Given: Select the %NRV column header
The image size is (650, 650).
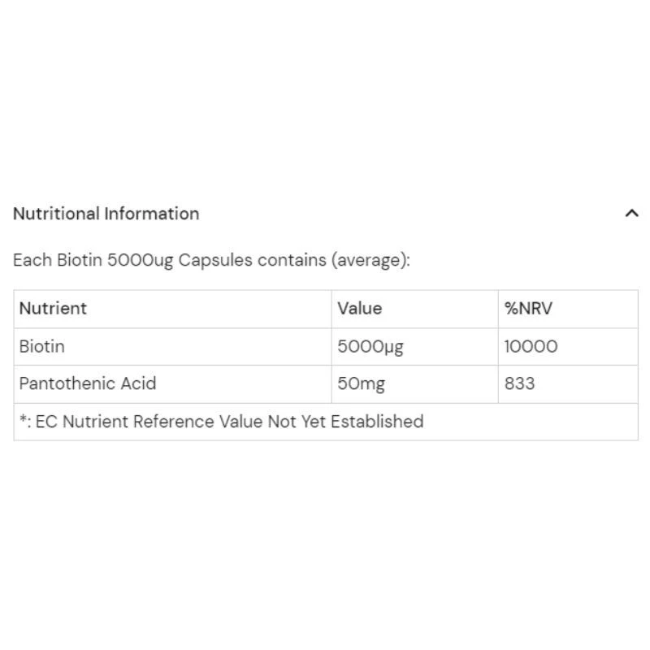Looking at the screenshot, I should click(528, 309).
